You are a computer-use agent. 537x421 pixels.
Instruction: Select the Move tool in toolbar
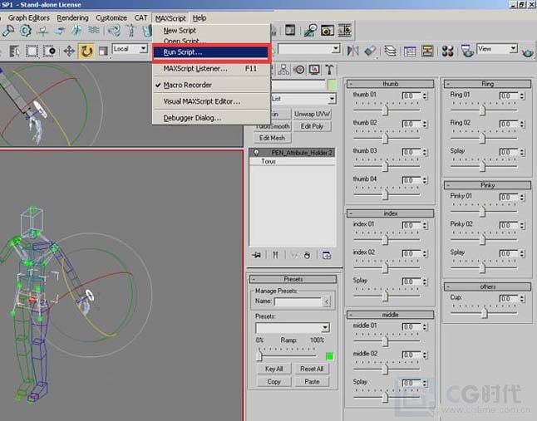[x=69, y=51]
